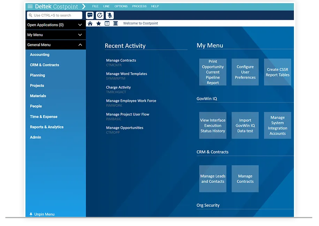Screen dimensions: 319x226
Task: Open the hamburger menu beside Deltek logo
Action: pyautogui.click(x=30, y=6)
